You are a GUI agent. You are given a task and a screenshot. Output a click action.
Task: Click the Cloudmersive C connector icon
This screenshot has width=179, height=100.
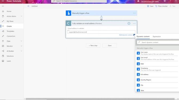click(x=69, y=23)
